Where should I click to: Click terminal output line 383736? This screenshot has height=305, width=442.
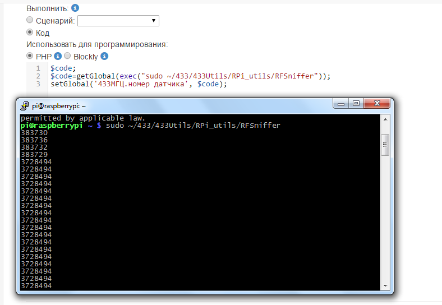34,140
